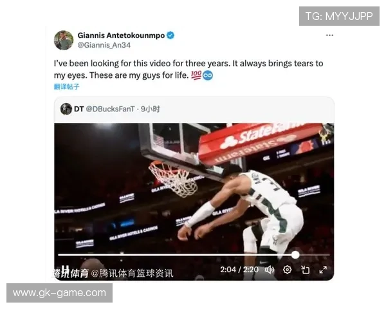Click the Giannis Antetokounmpo display name
386x309 pixels.
pos(121,35)
